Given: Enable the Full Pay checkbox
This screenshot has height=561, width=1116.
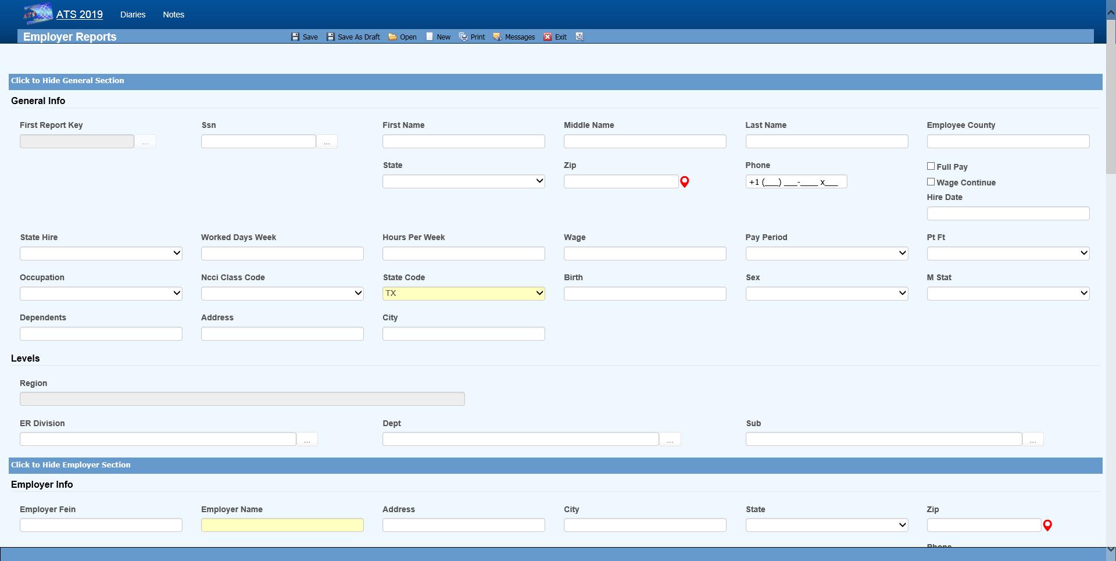Looking at the screenshot, I should click(931, 166).
